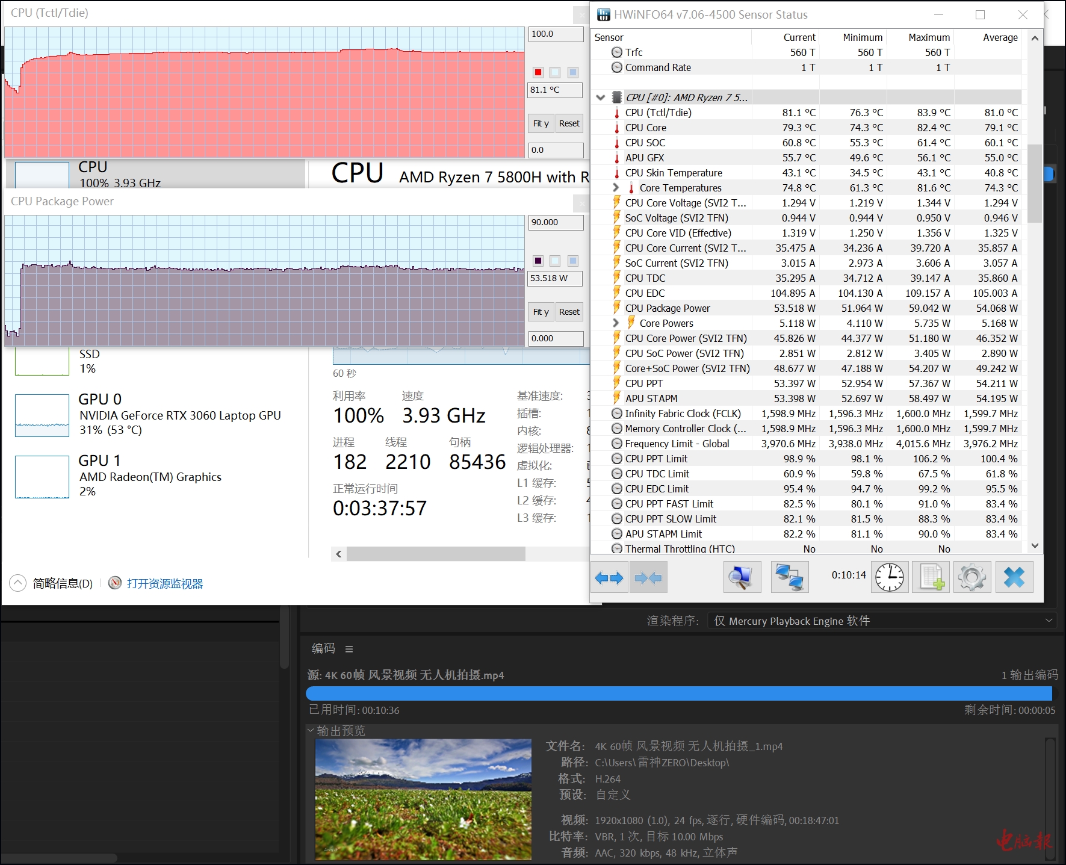Reset the elapsed timer with the clock icon

point(889,578)
